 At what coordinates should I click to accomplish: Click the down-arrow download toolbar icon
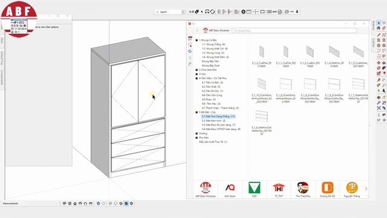(297, 12)
